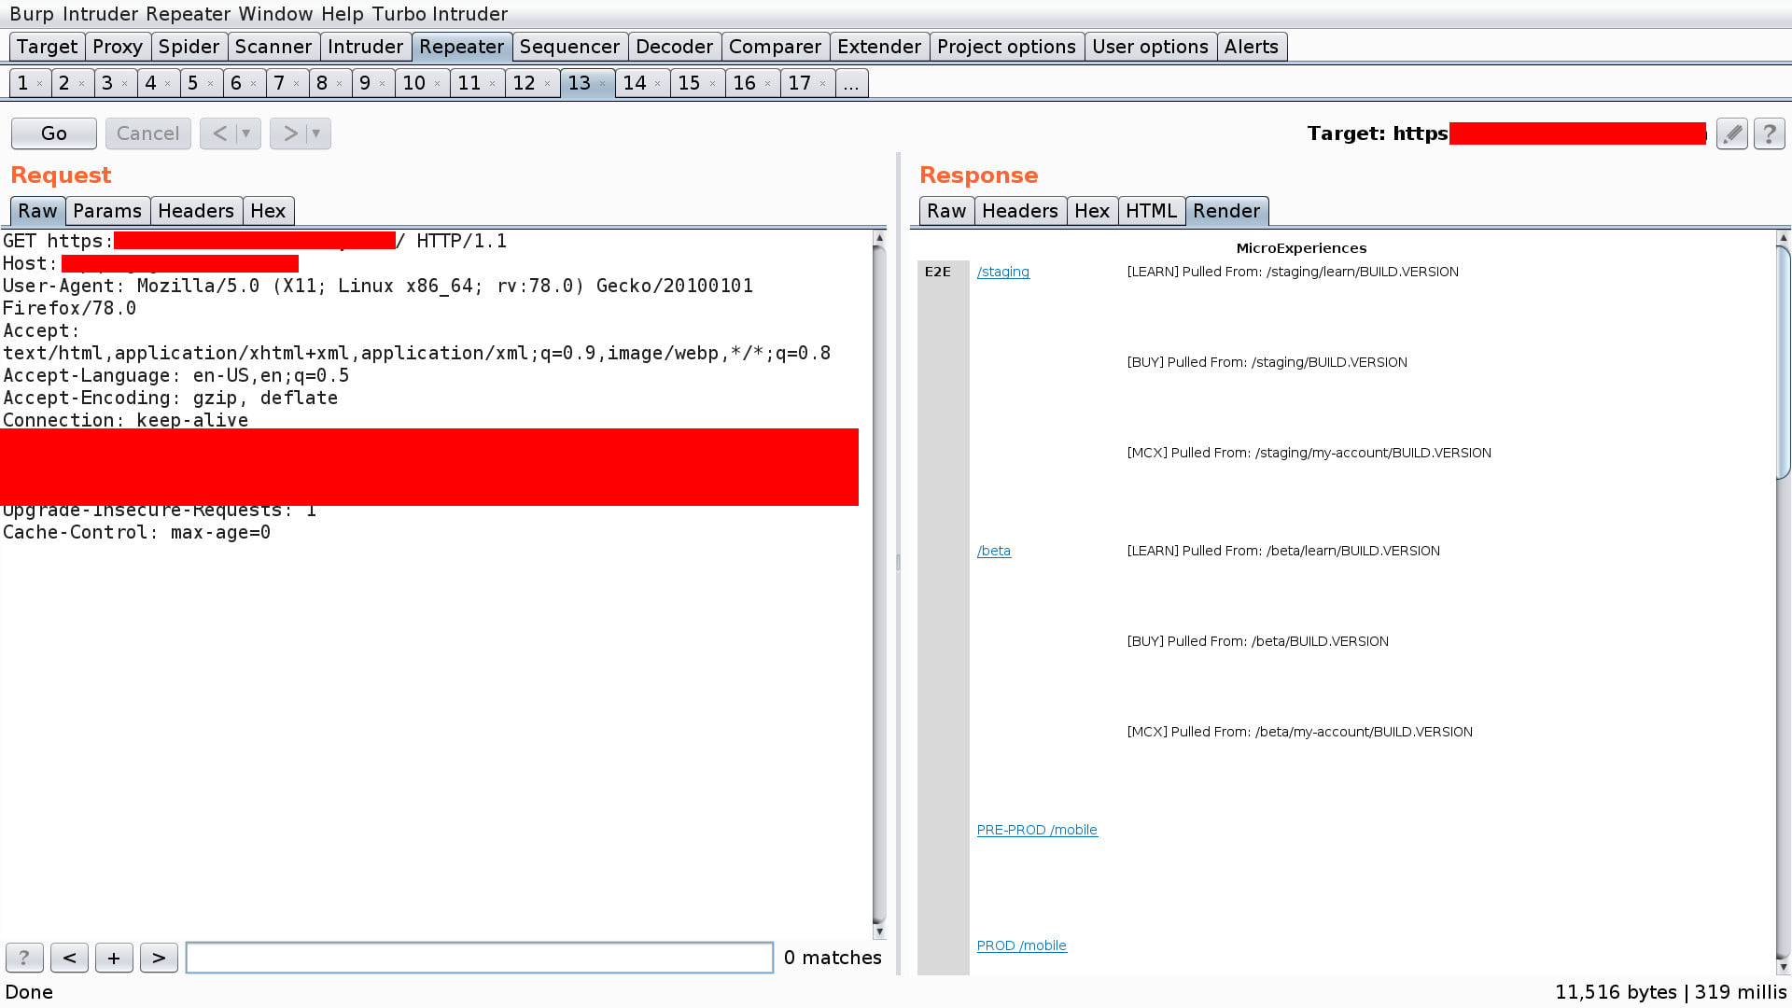The height and width of the screenshot is (1008, 1792).
Task: Switch to Render response tab
Action: pos(1225,210)
